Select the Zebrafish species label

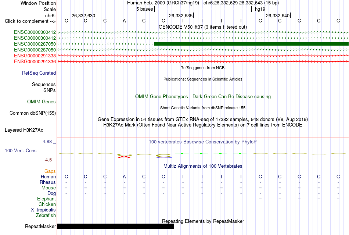point(46,216)
